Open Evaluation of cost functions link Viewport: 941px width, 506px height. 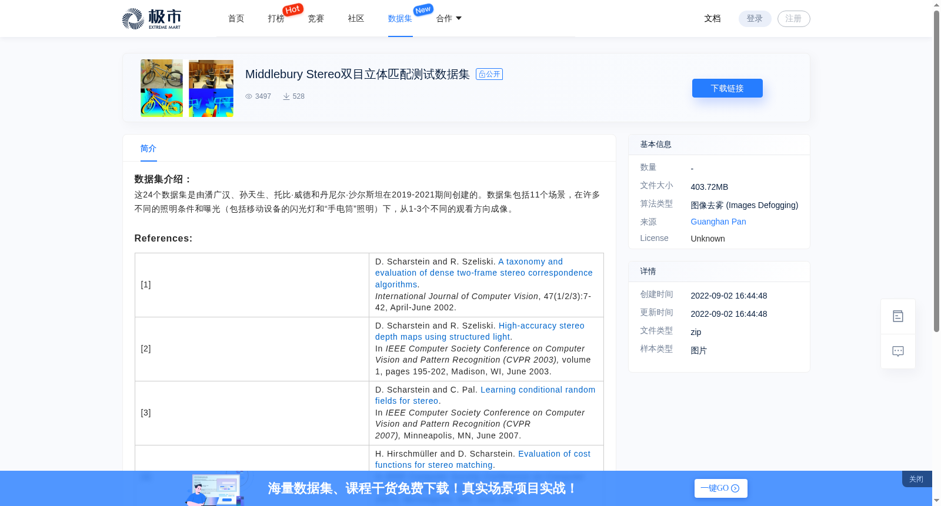pos(483,459)
